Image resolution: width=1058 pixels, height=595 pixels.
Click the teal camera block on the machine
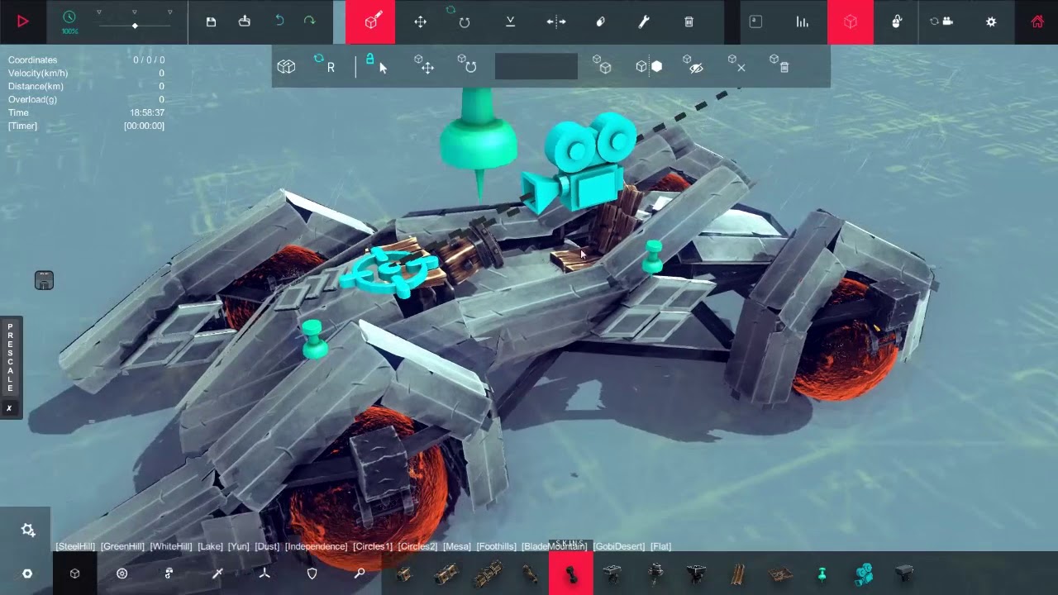tap(579, 165)
